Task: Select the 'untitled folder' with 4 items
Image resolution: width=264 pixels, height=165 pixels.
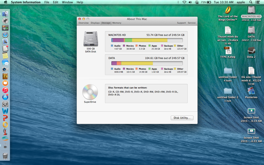Action: pos(228,71)
